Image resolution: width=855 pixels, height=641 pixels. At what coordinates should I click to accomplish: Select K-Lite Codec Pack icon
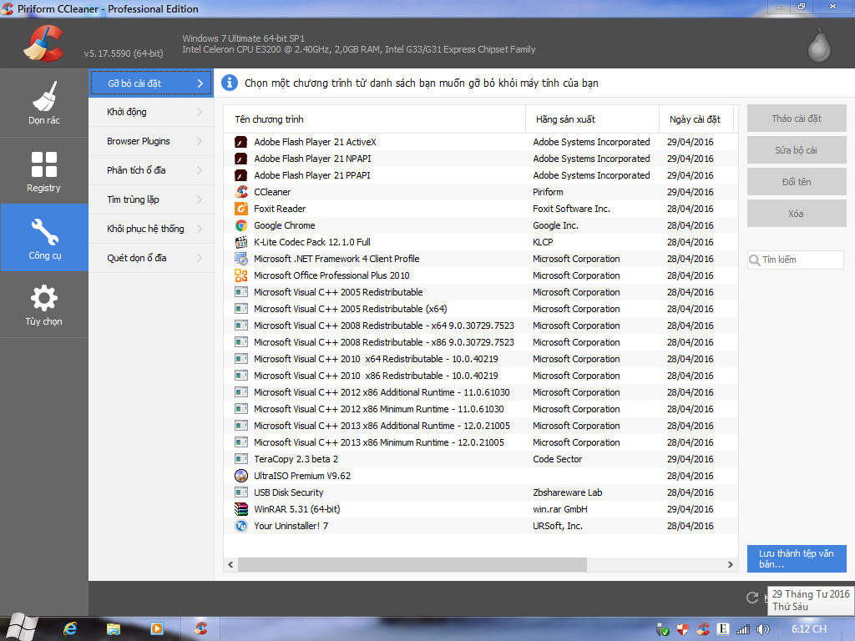[x=241, y=242]
